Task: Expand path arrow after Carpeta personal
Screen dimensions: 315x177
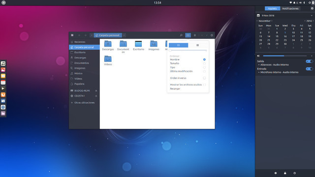Action: pyautogui.click(x=124, y=35)
